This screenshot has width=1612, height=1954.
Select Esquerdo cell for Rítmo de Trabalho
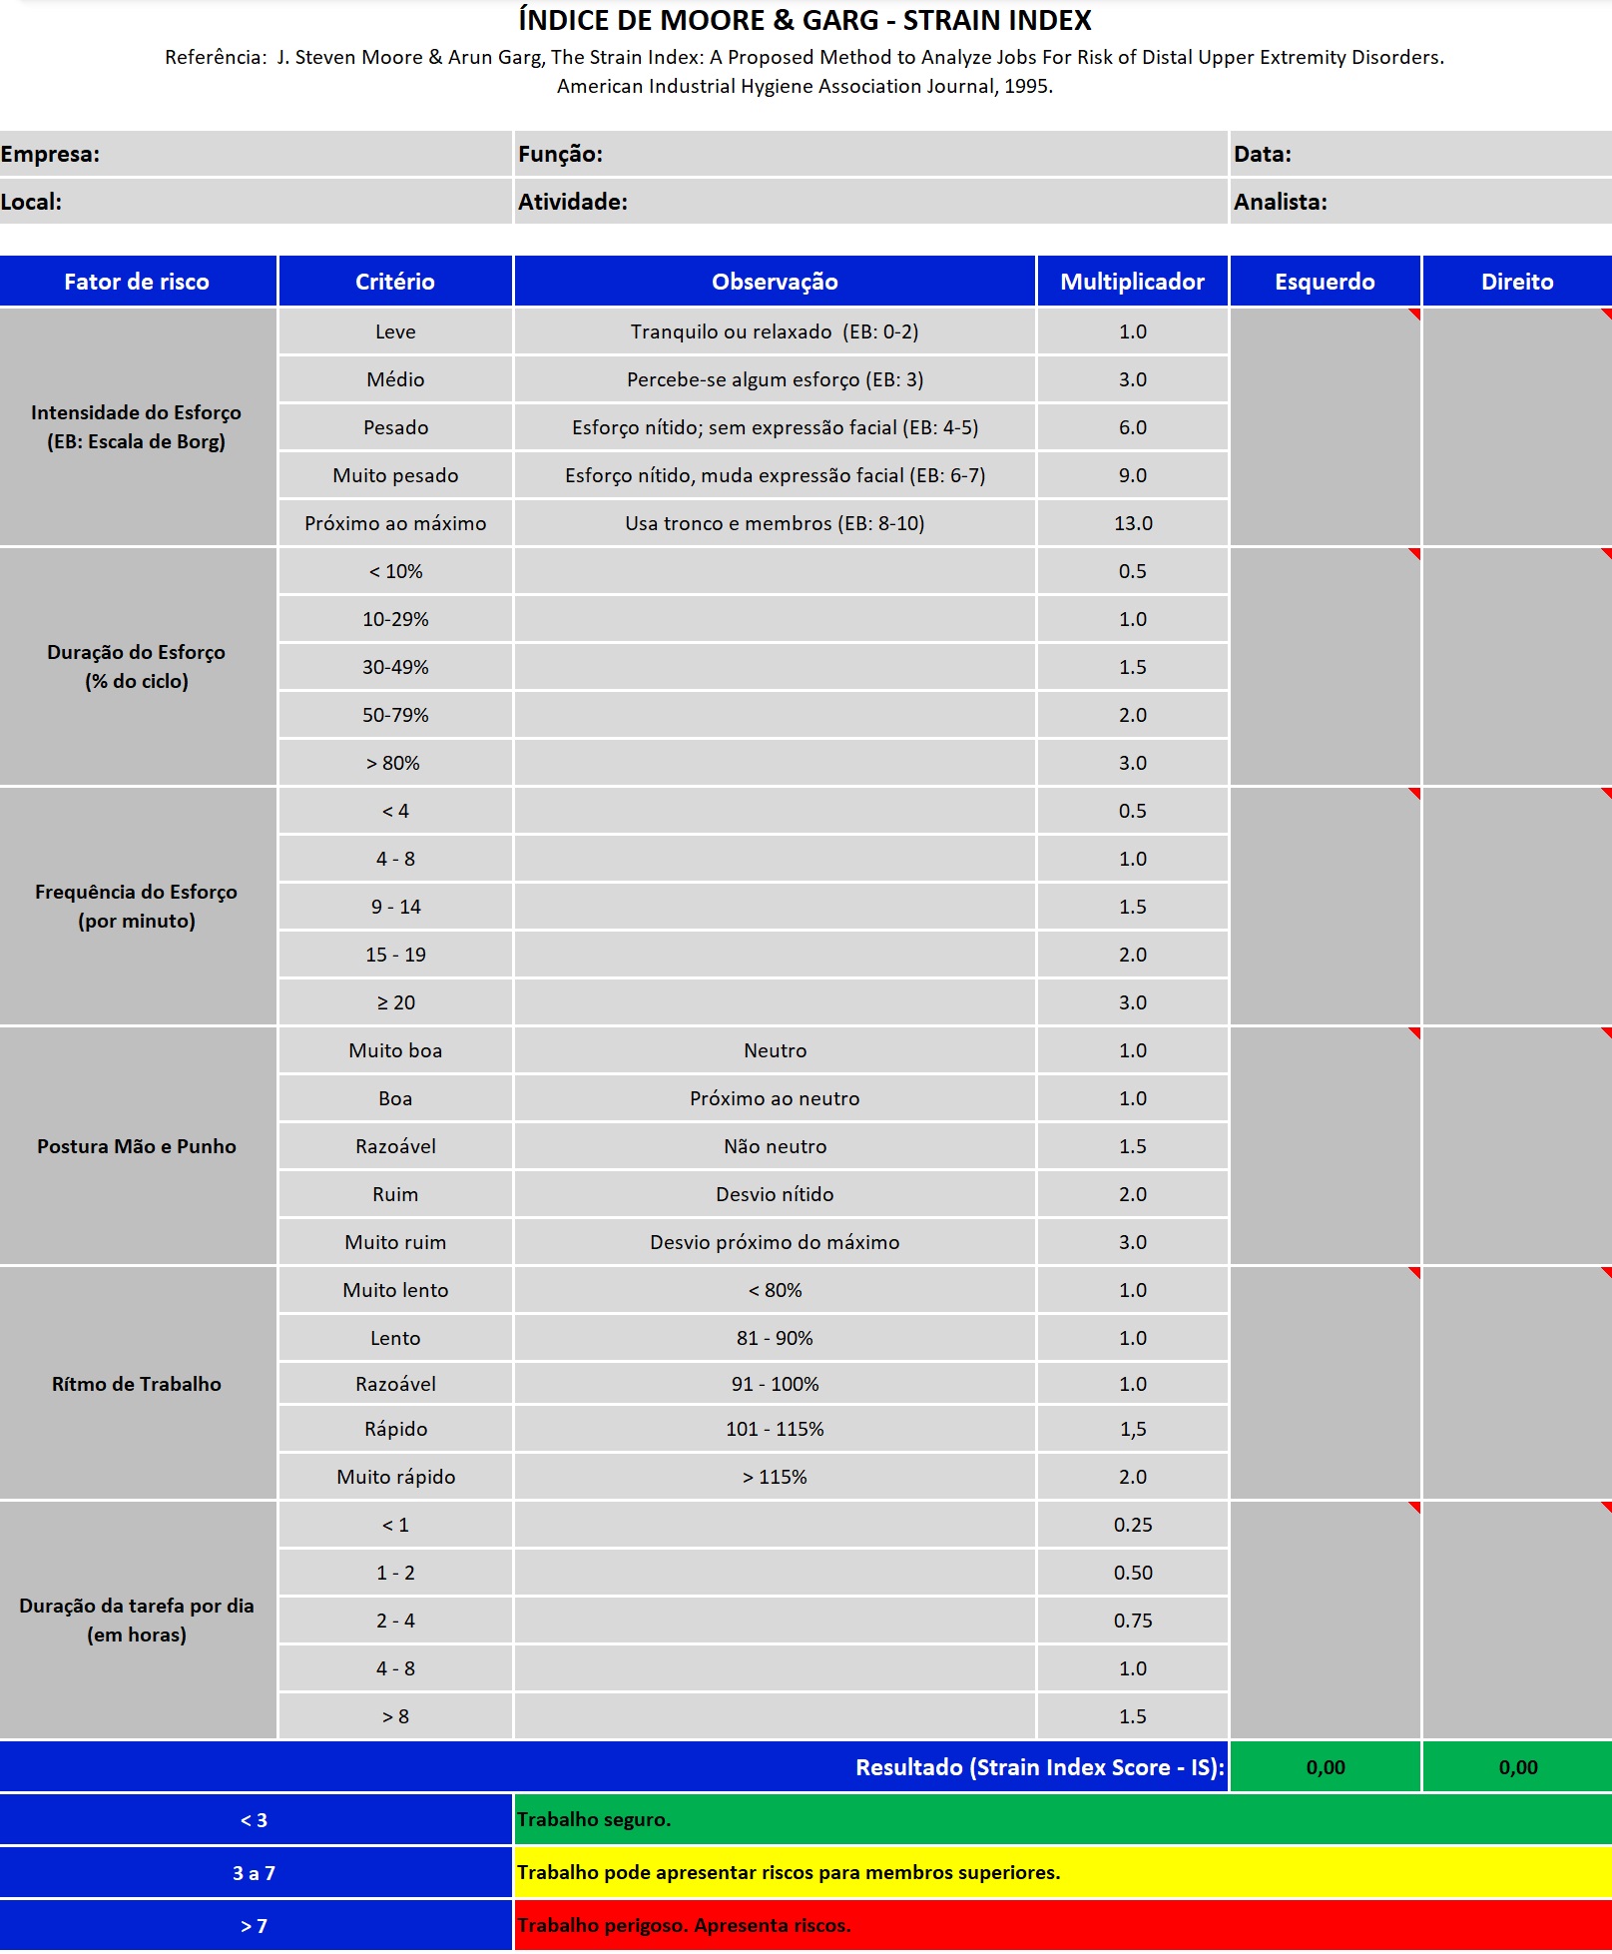pos(1325,1384)
